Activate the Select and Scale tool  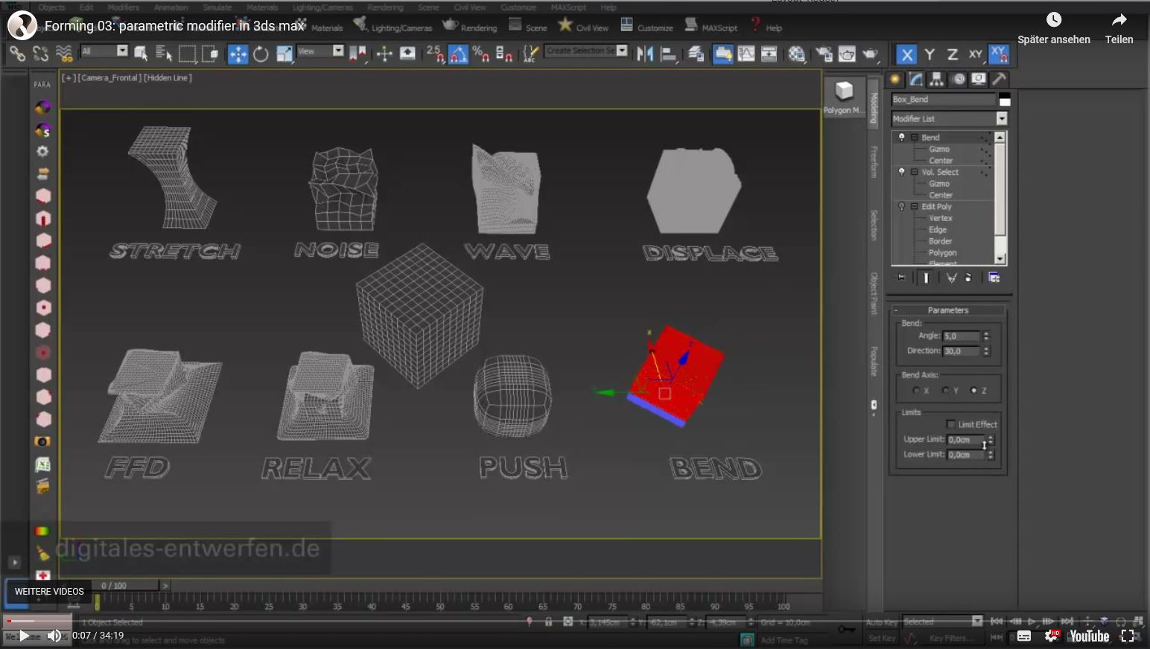coord(284,54)
